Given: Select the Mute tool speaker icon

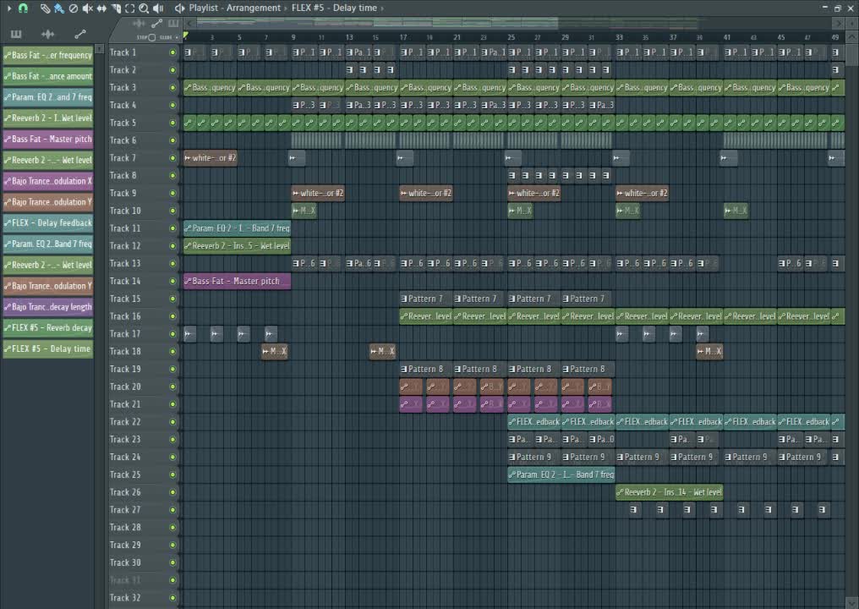Looking at the screenshot, I should coord(87,8).
